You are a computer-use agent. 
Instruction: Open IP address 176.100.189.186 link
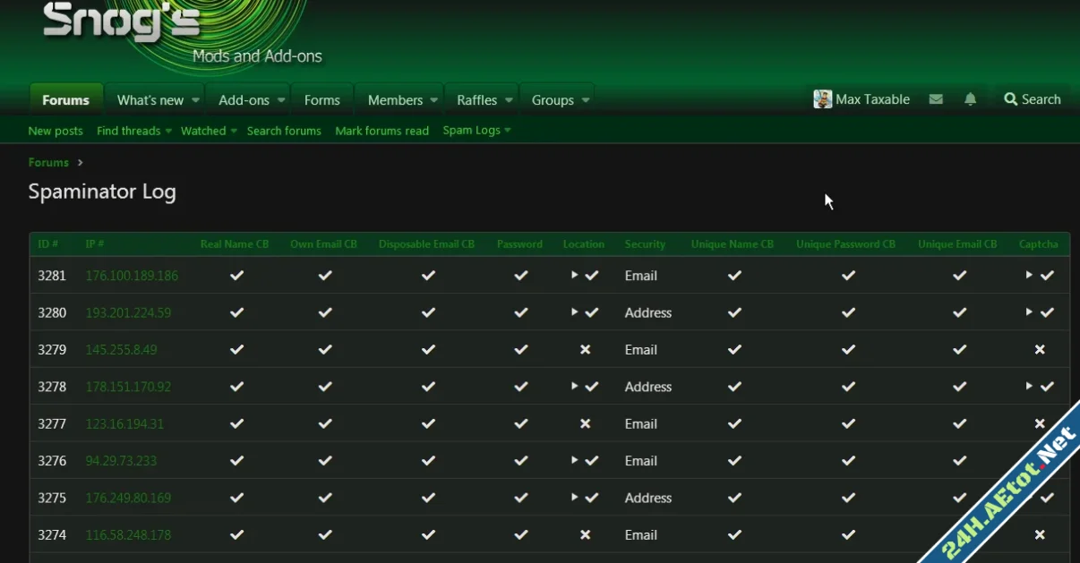(x=132, y=276)
